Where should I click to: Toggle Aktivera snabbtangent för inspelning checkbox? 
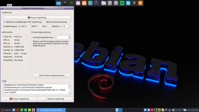(5, 22)
